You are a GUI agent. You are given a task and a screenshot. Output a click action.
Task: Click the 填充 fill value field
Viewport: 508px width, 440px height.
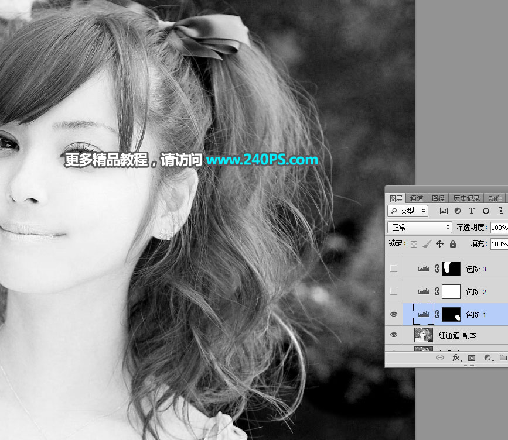coord(499,243)
